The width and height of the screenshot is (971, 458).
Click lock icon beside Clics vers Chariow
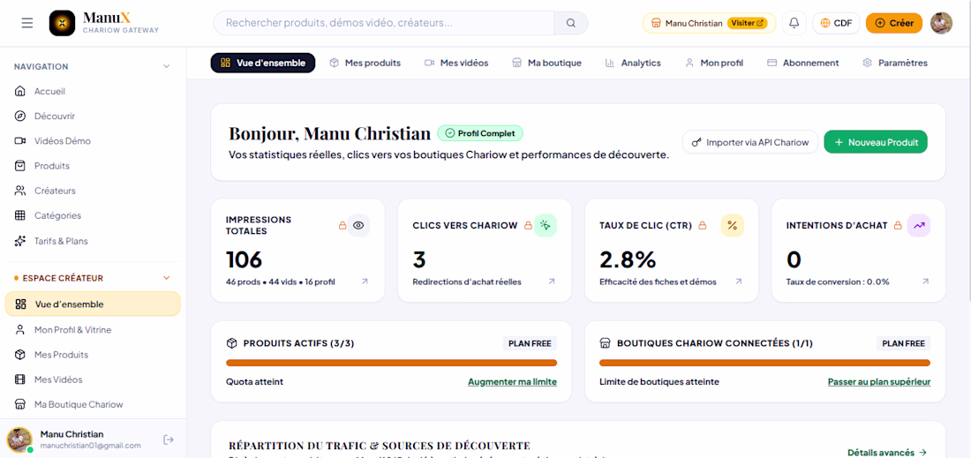(x=528, y=225)
